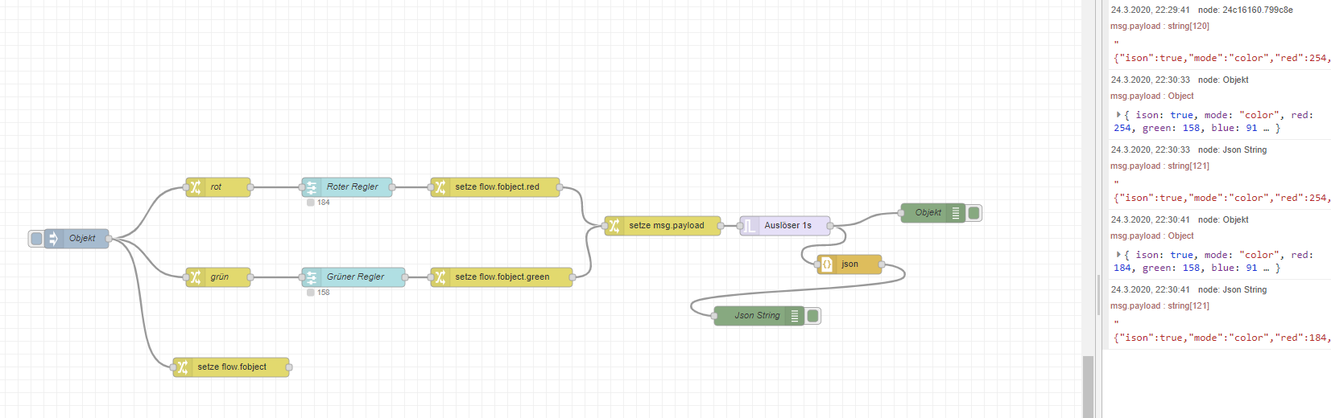Click the Auslöser 1s trigger node icon
Screen dimensions: 1331x418
749,226
